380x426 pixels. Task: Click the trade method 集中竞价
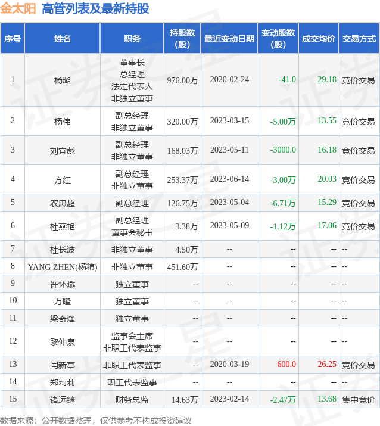click(359, 399)
